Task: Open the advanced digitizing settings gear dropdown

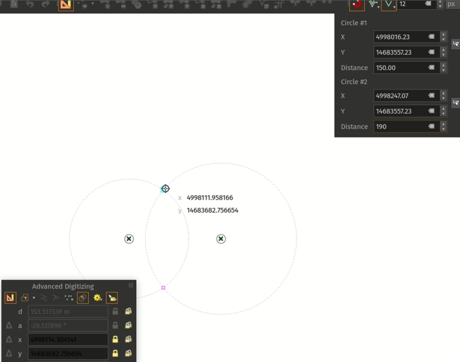Action: tap(98, 297)
